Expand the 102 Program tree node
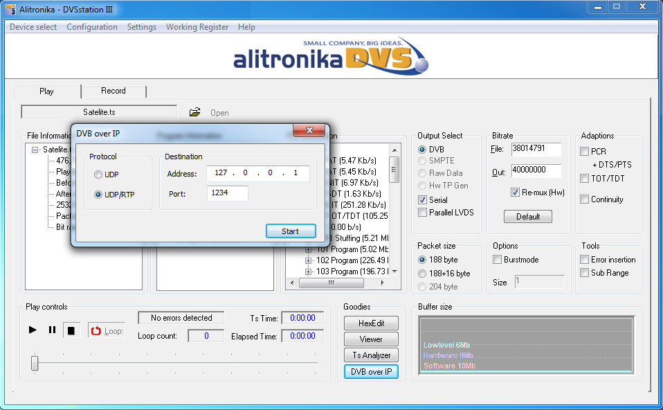The width and height of the screenshot is (663, 410). click(309, 260)
